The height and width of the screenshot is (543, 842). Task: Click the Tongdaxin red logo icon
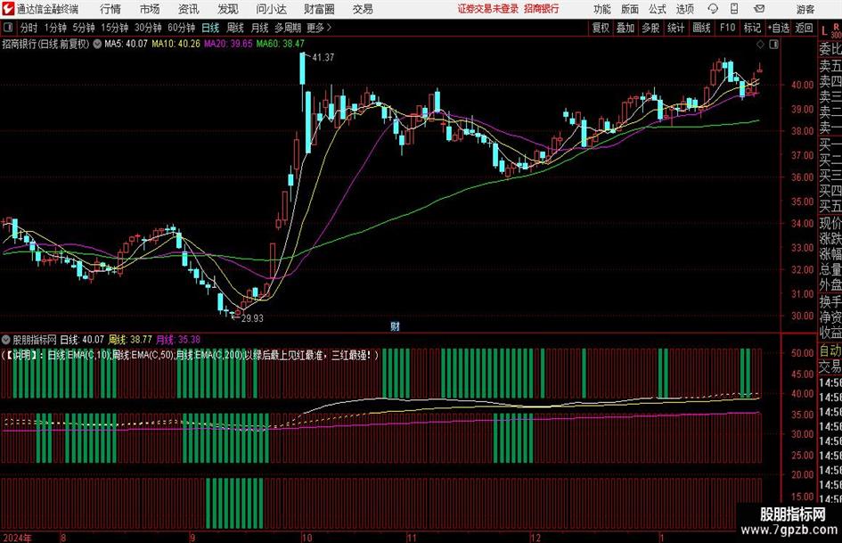click(x=8, y=9)
